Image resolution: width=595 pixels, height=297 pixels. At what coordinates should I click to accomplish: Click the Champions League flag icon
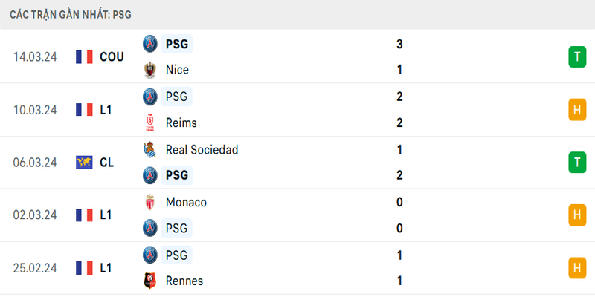[84, 162]
